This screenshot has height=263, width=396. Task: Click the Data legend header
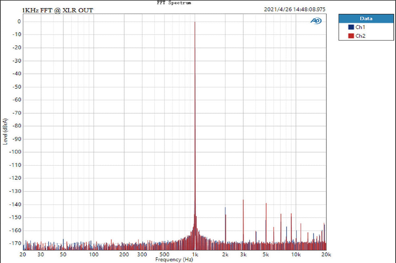366,19
